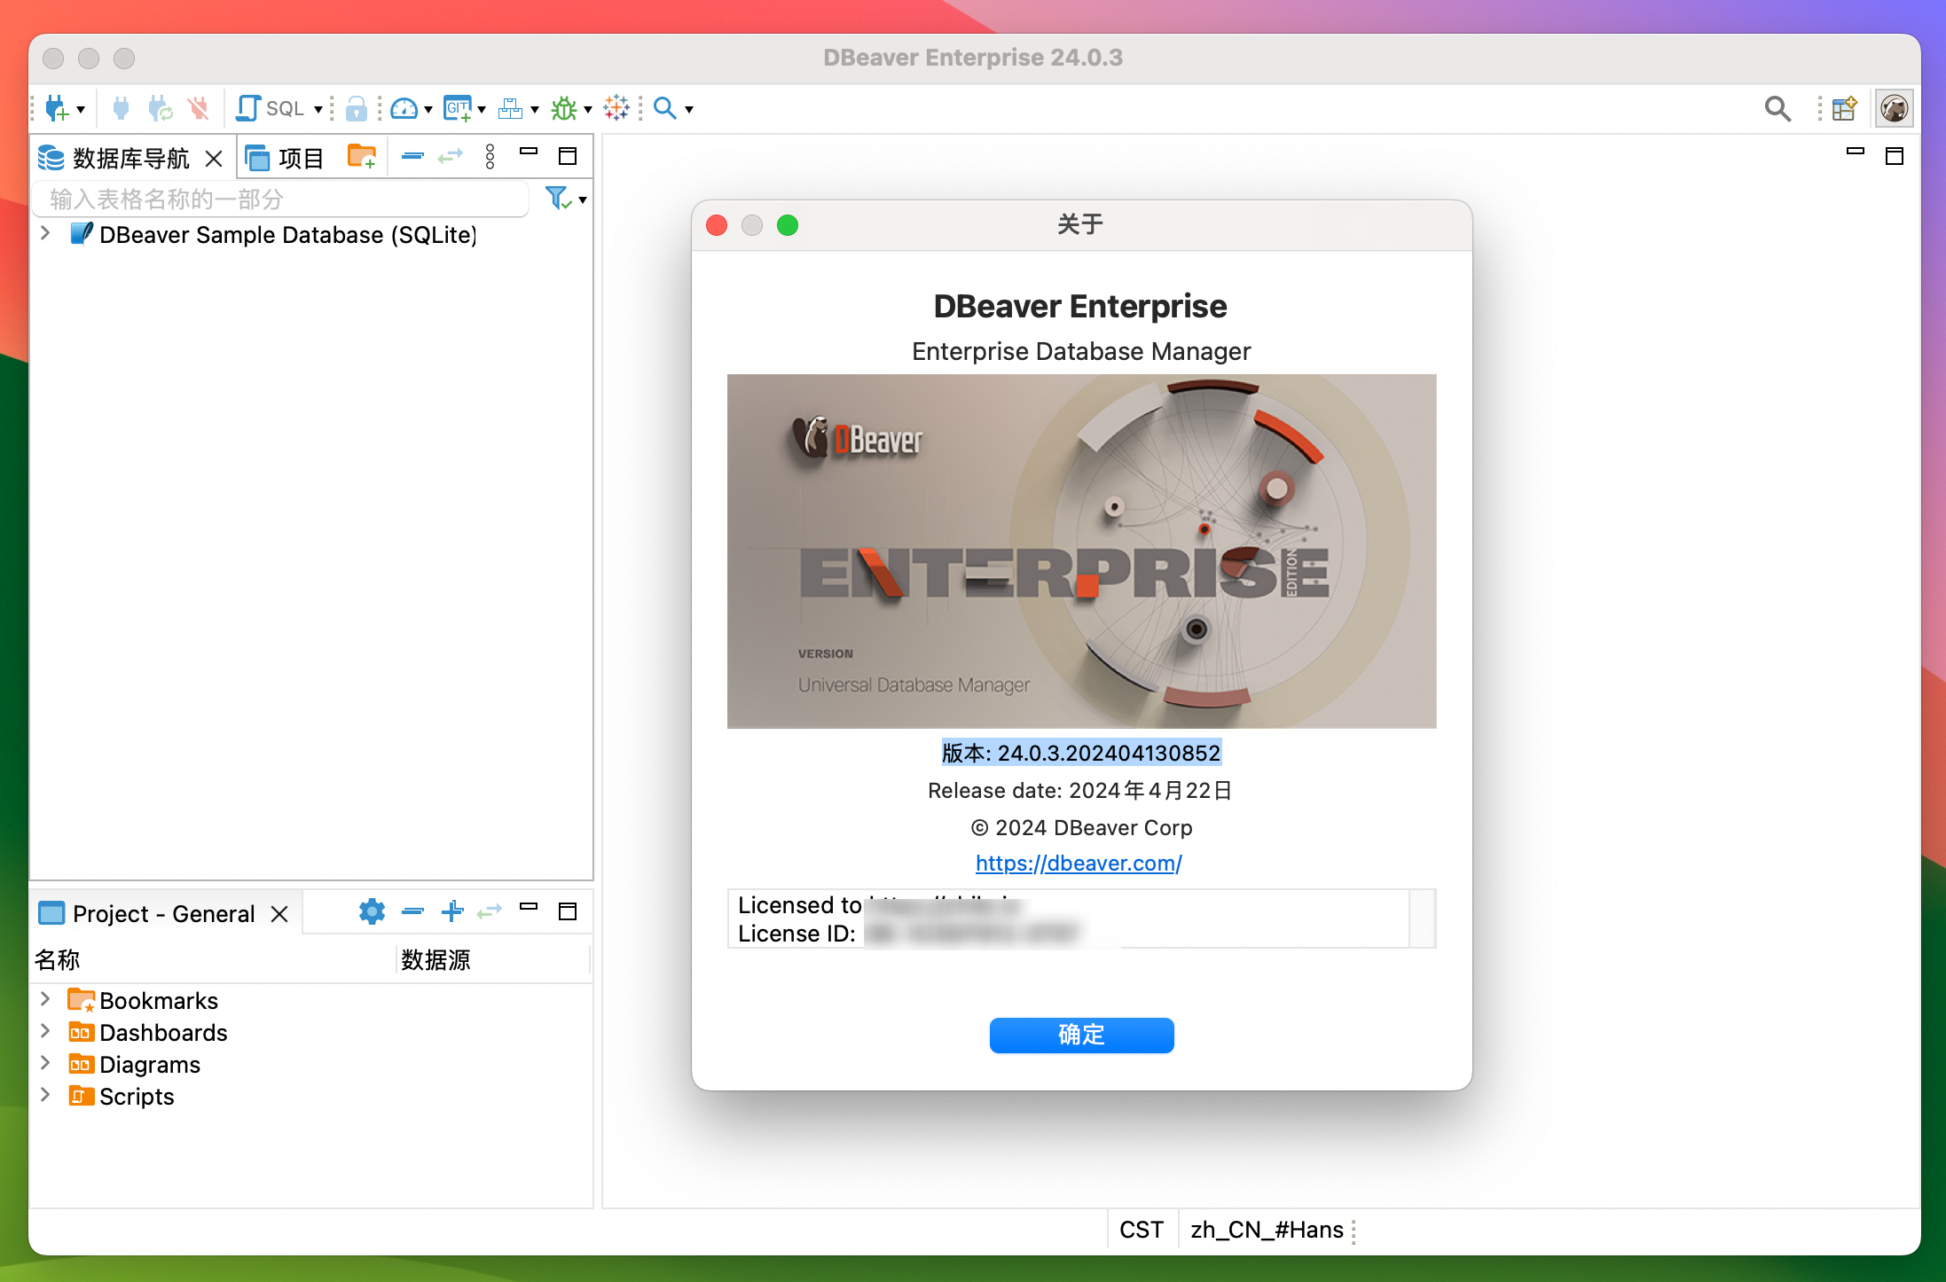Open the https://dbeaver.com/ link

(1079, 864)
